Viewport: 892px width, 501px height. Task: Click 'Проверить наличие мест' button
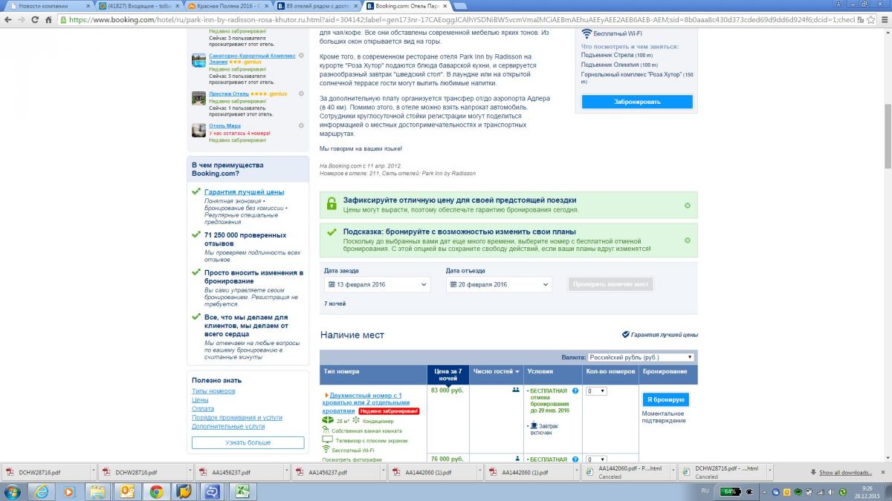coord(610,284)
